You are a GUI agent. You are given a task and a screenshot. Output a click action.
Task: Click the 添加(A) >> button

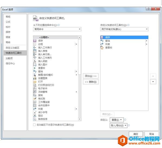click(x=91, y=76)
